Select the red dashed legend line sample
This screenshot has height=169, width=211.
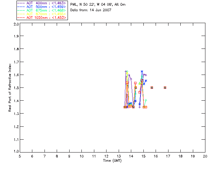(x=21, y=17)
